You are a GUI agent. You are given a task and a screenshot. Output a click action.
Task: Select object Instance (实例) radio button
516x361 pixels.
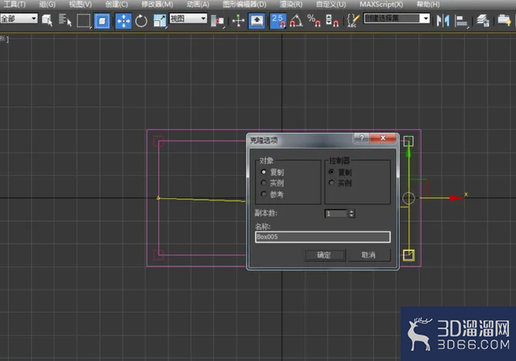(264, 183)
